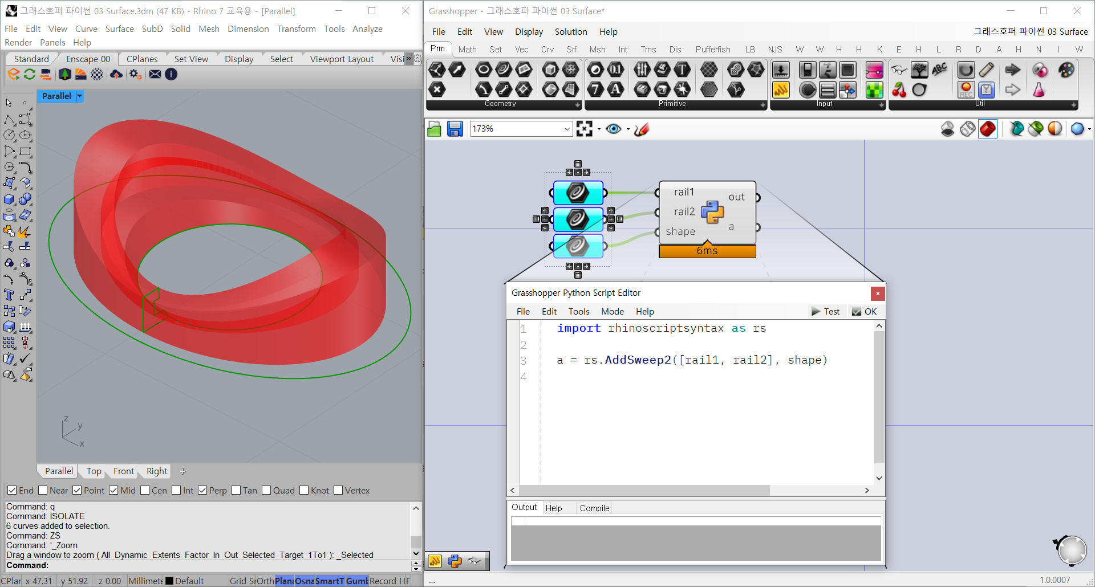Check the Int object snap box
Image resolution: width=1095 pixels, height=587 pixels.
click(176, 490)
